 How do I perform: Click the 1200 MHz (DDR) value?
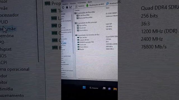click(x=112, y=44)
